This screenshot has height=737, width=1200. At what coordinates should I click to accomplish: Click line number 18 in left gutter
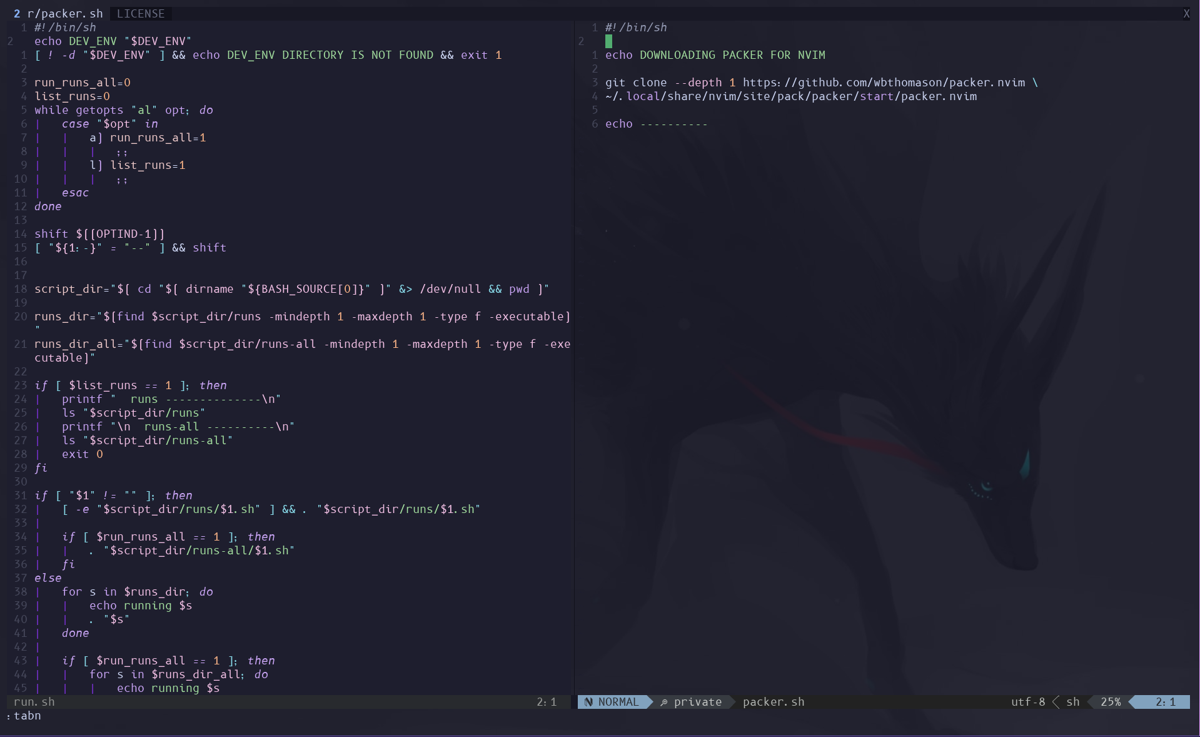click(21, 289)
